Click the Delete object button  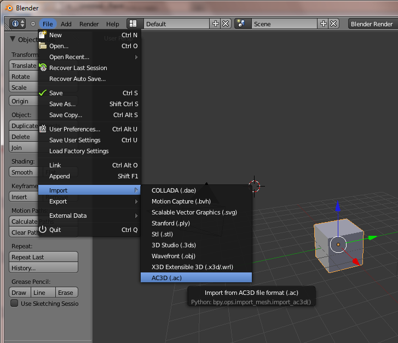24,137
